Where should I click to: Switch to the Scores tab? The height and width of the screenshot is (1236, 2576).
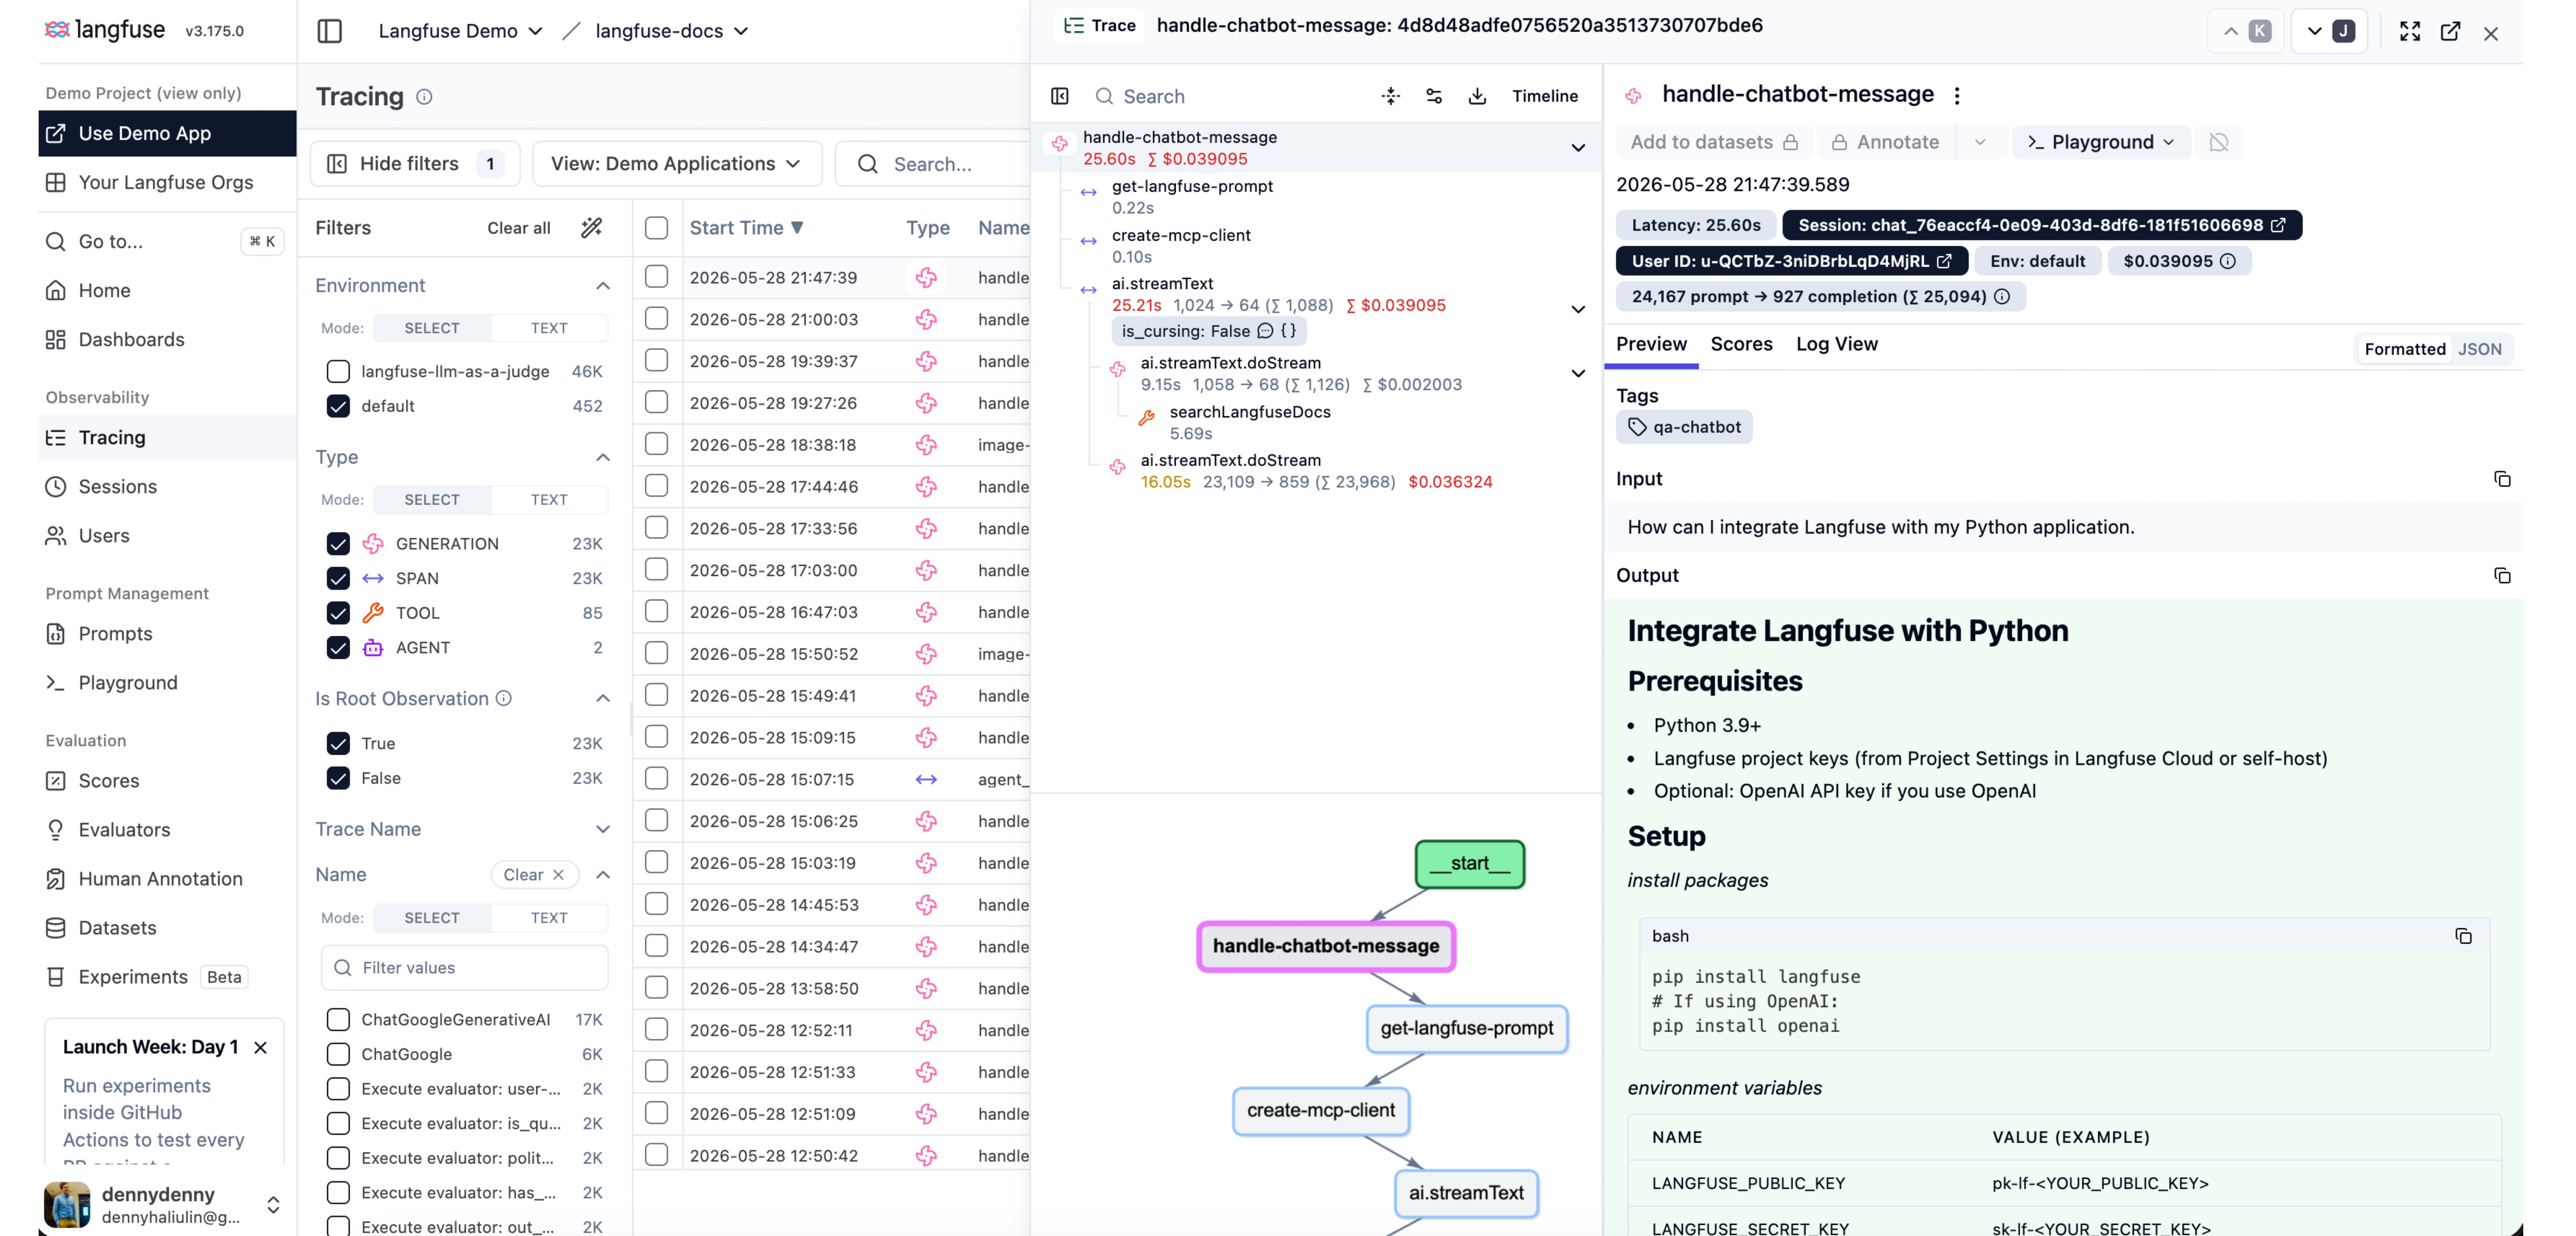coord(1741,345)
